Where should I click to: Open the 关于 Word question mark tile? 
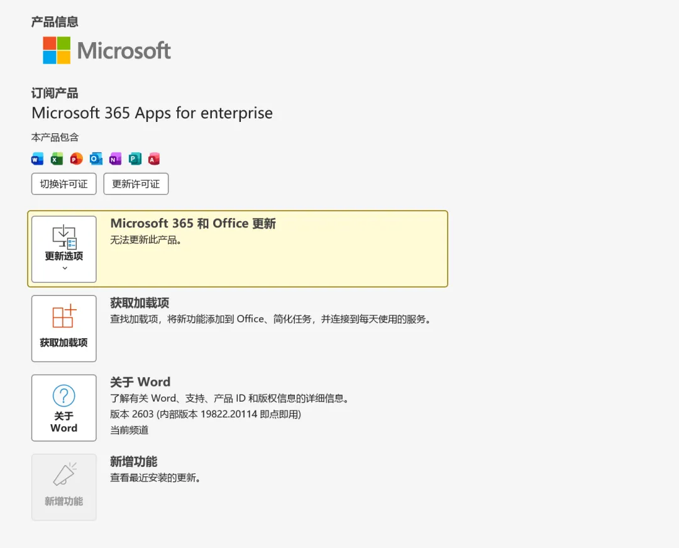click(64, 408)
